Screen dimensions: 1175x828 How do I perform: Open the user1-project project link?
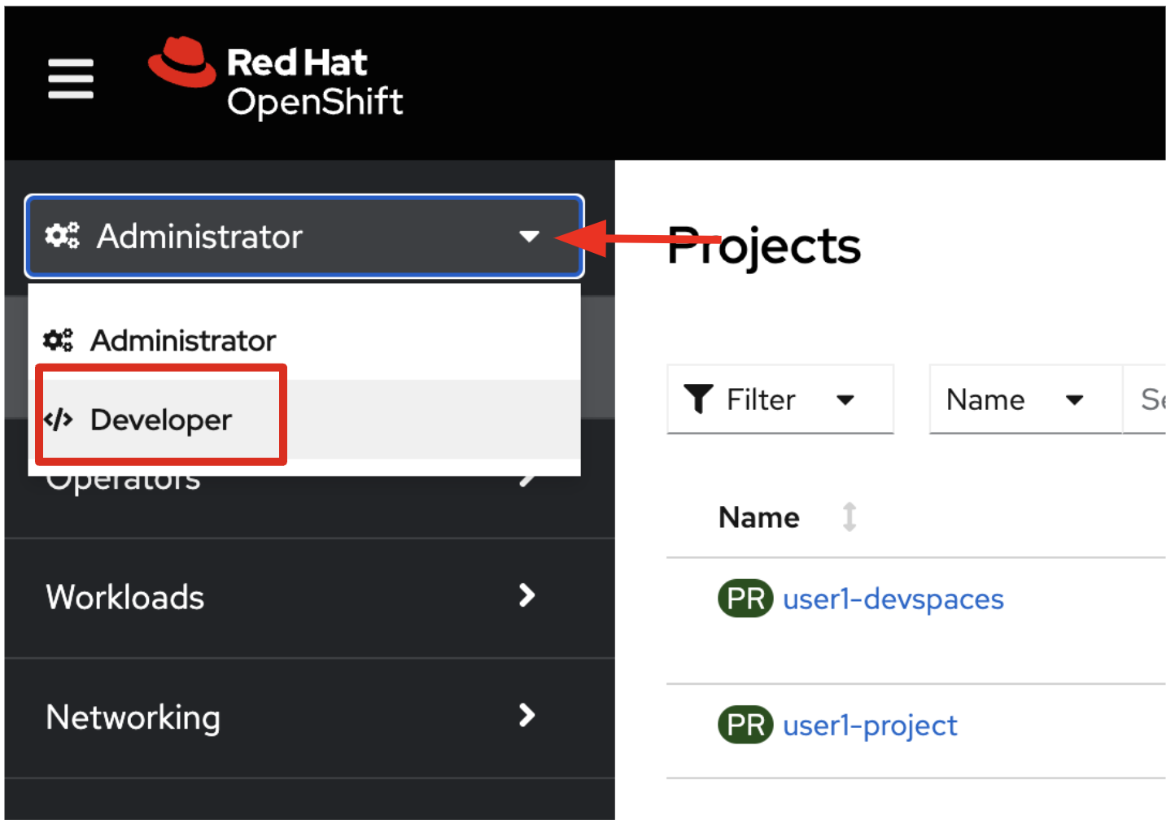870,726
